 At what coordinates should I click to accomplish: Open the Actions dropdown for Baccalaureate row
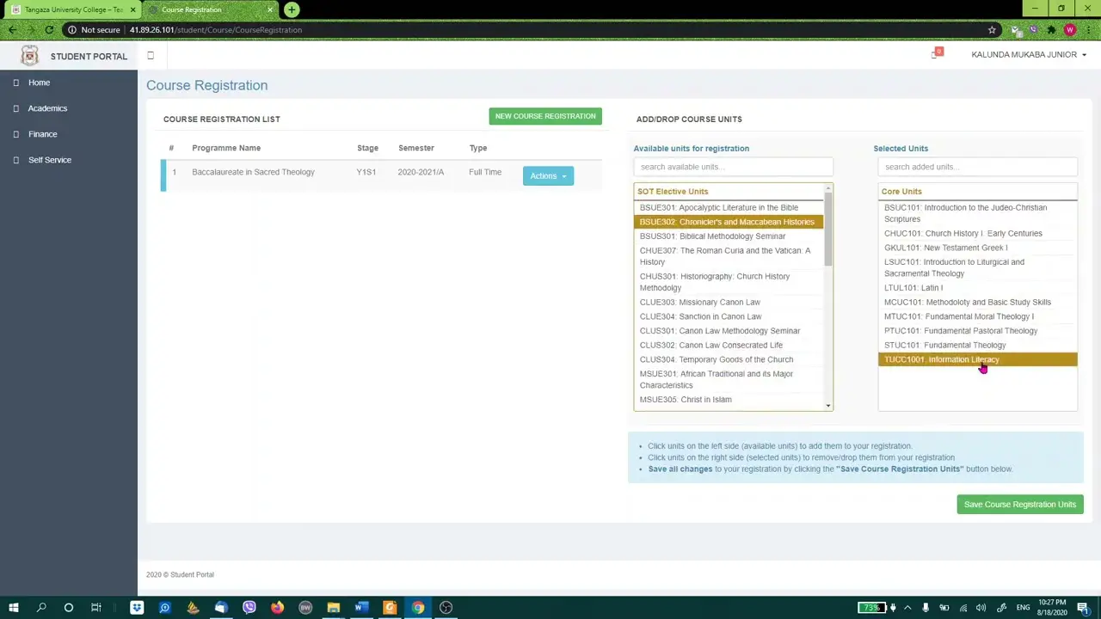[548, 176]
